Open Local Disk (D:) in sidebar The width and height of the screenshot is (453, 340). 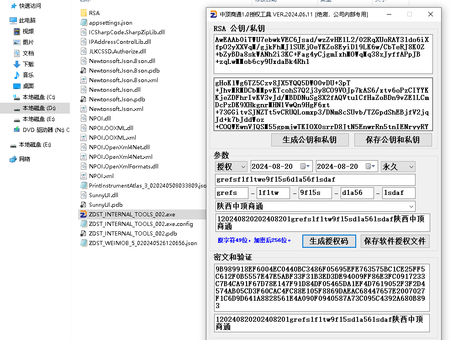[x=38, y=108]
